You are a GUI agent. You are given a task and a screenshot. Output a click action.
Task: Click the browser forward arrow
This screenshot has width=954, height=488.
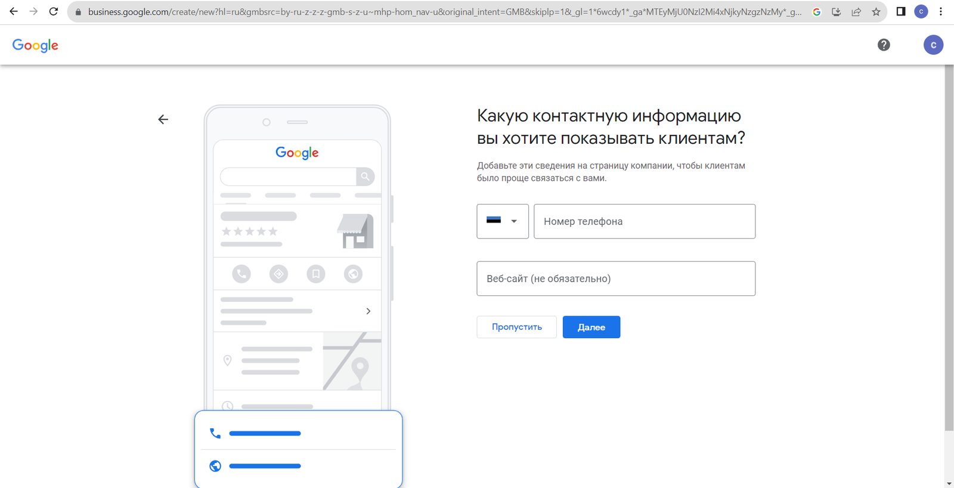click(33, 11)
